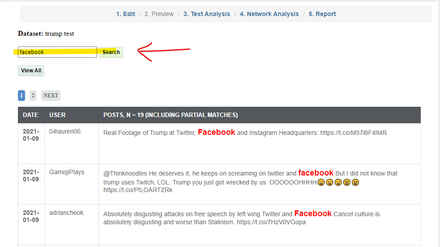Image resolution: width=440 pixels, height=247 pixels.
Task: Click the NEXT pagination button
Action: pos(51,96)
